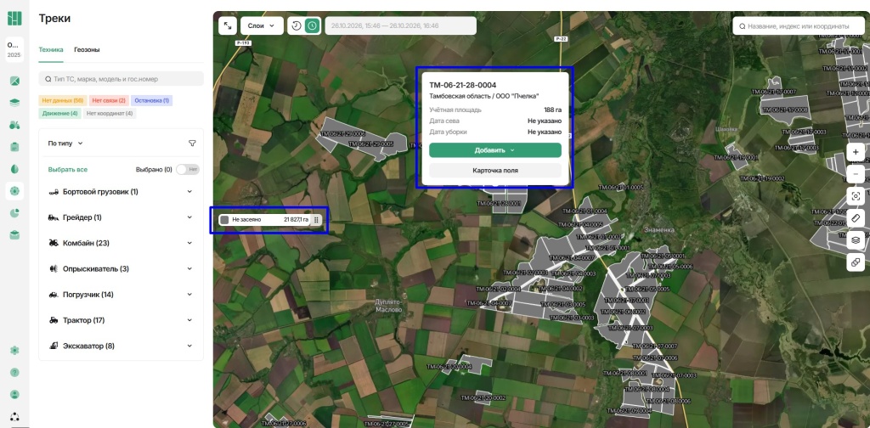870x428 pixels.
Task: Toggle the selected-only switch 'Нет'
Action: tap(188, 170)
